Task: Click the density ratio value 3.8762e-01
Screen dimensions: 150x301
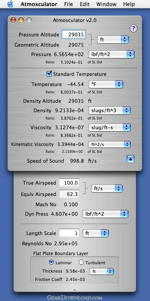Action: (71, 118)
